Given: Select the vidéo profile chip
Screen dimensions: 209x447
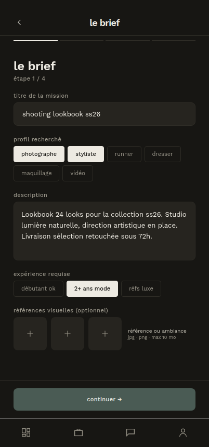Looking at the screenshot, I should pyautogui.click(x=78, y=173).
